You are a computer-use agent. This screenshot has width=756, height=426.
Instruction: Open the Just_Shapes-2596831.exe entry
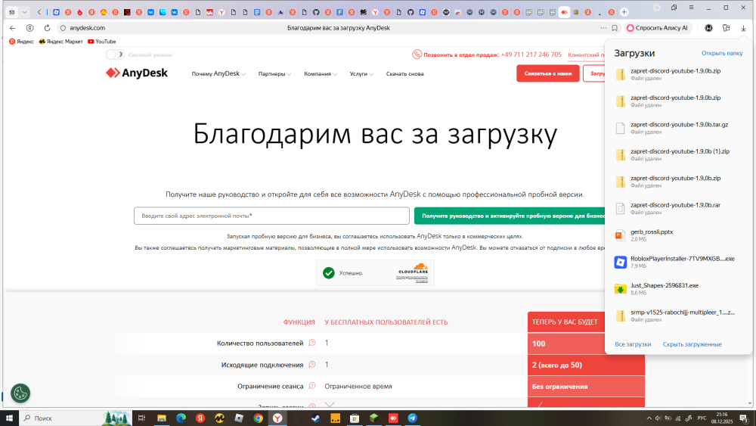(x=678, y=288)
